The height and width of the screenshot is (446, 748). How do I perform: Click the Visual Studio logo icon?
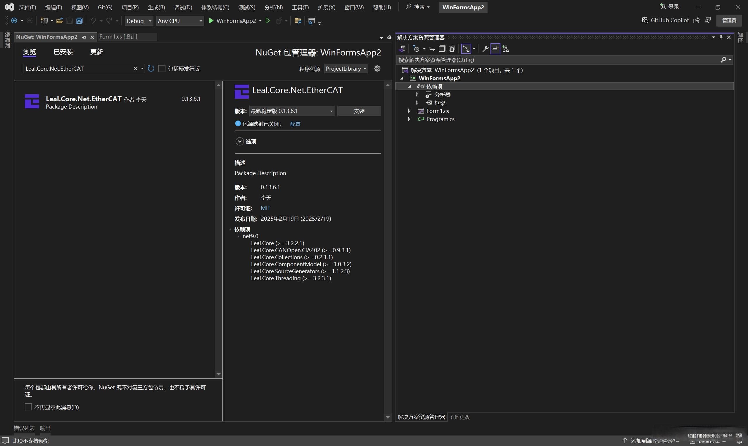point(10,7)
